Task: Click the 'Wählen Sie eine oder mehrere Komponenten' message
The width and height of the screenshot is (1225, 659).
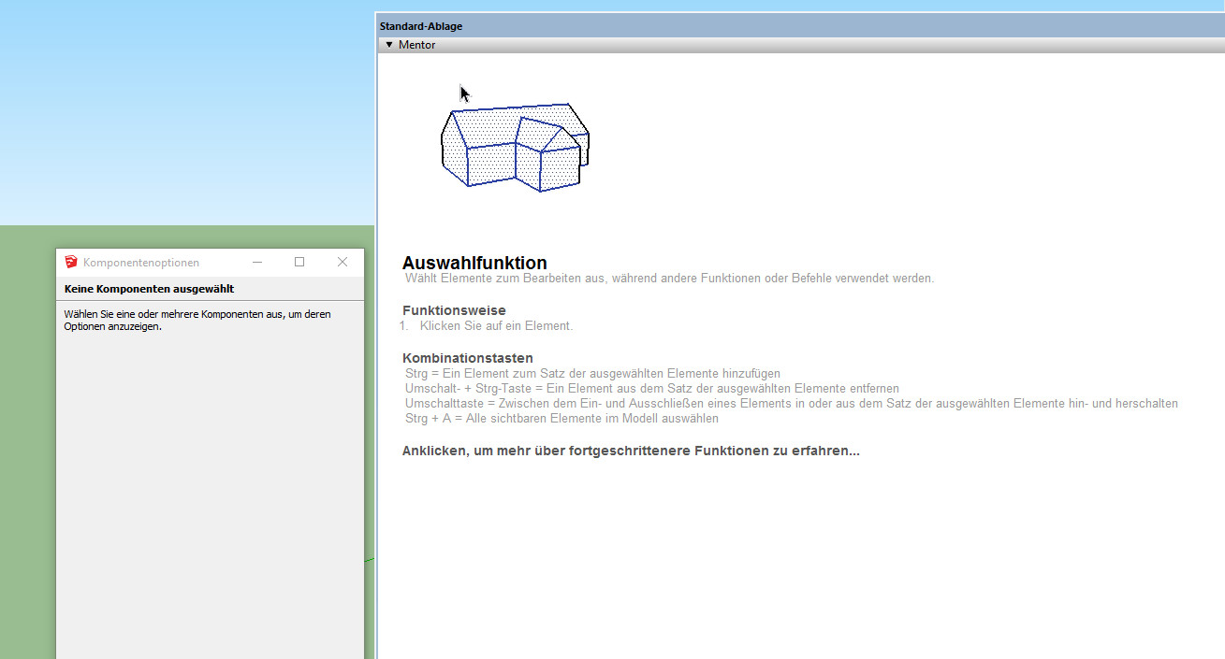Action: click(x=197, y=321)
